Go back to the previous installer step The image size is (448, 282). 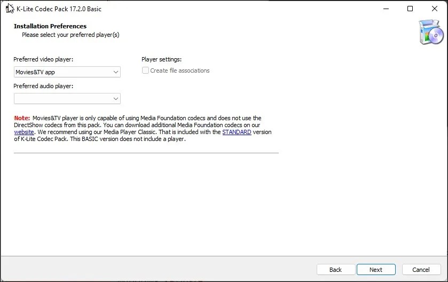click(336, 269)
